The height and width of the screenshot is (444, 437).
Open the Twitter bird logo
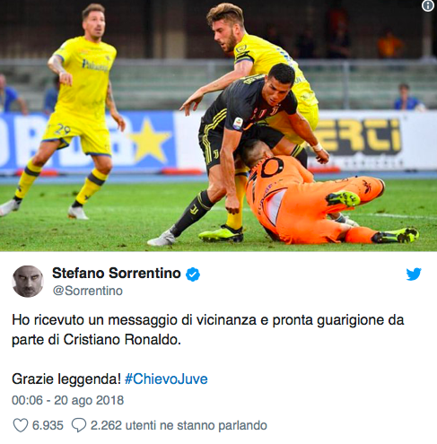[414, 274]
